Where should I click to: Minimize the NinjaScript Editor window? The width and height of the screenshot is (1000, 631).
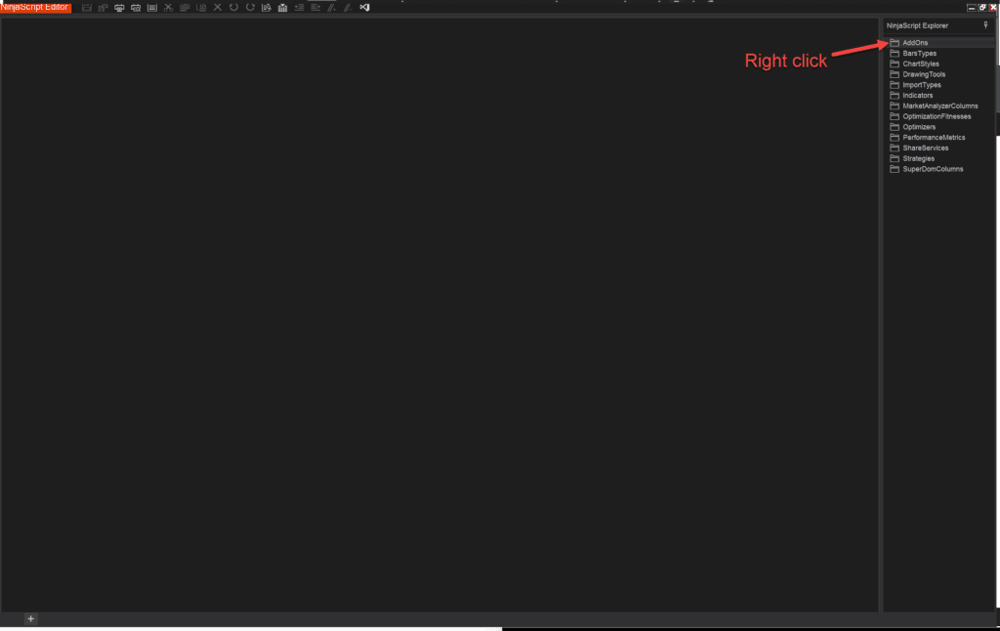pos(972,8)
